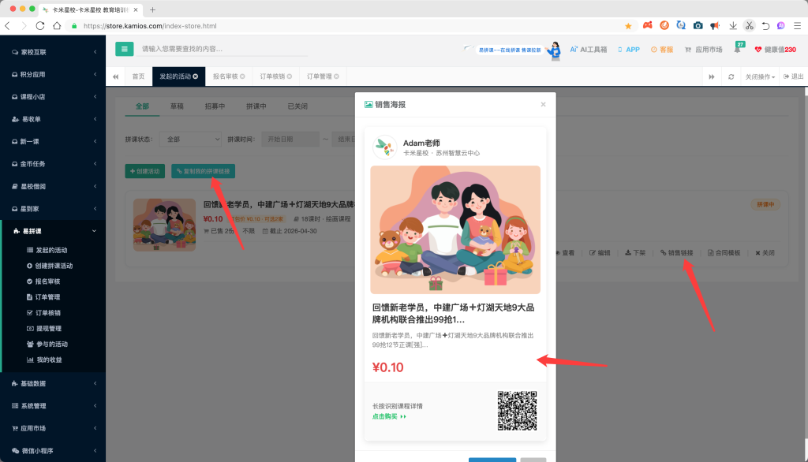808x462 pixels.
Task: Open 订单核销 in the sidebar
Action: point(43,313)
